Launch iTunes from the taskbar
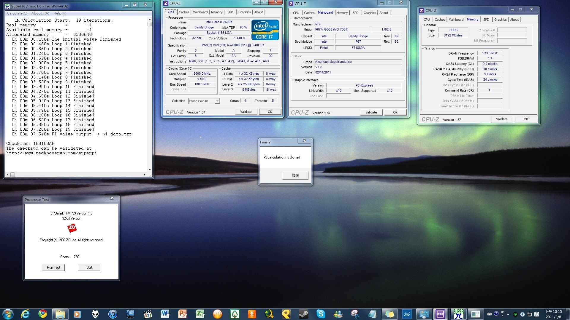570x320 pixels. (x=113, y=314)
